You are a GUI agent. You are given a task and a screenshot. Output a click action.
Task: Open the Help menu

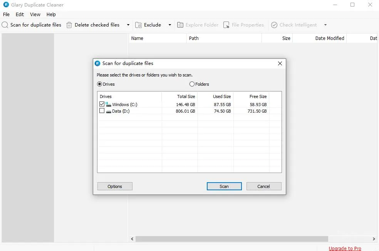pyautogui.click(x=51, y=15)
